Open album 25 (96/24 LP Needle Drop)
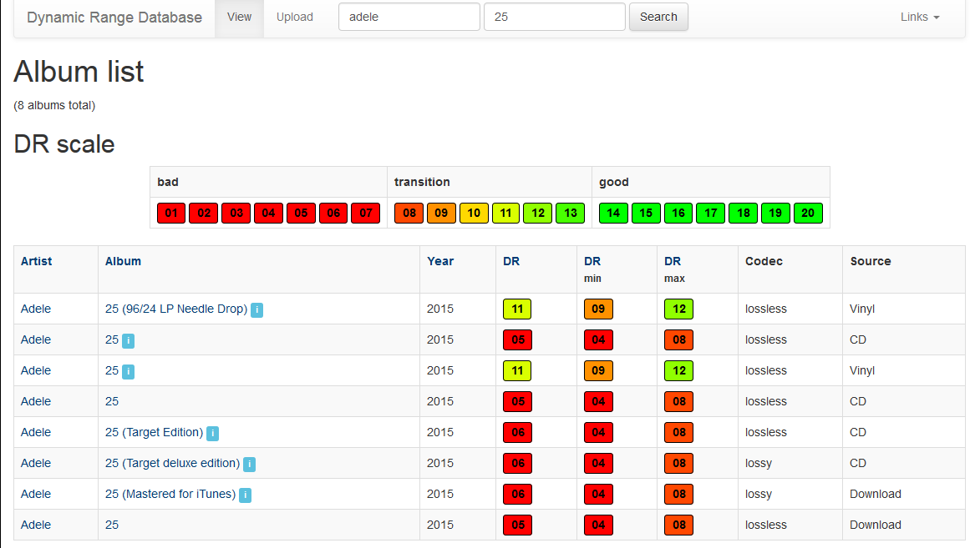 tap(176, 309)
